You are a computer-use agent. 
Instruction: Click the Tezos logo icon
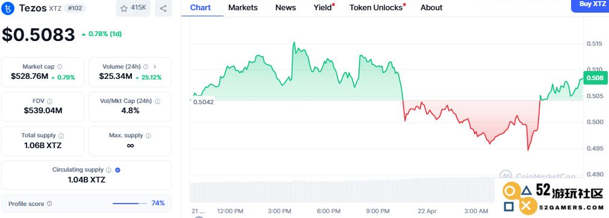pyautogui.click(x=8, y=8)
